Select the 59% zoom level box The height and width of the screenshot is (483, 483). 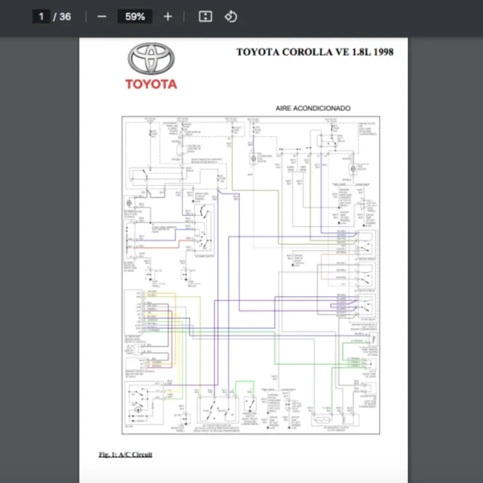point(134,17)
